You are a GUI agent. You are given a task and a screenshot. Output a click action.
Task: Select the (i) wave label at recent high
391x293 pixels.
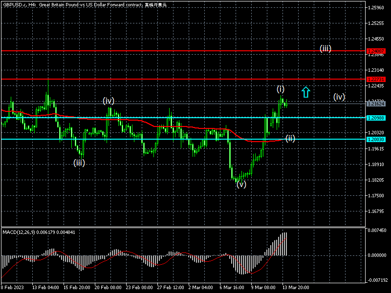281,89
